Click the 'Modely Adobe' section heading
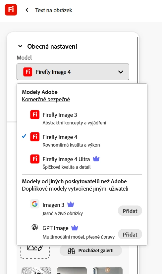162x274 pixels. click(40, 92)
